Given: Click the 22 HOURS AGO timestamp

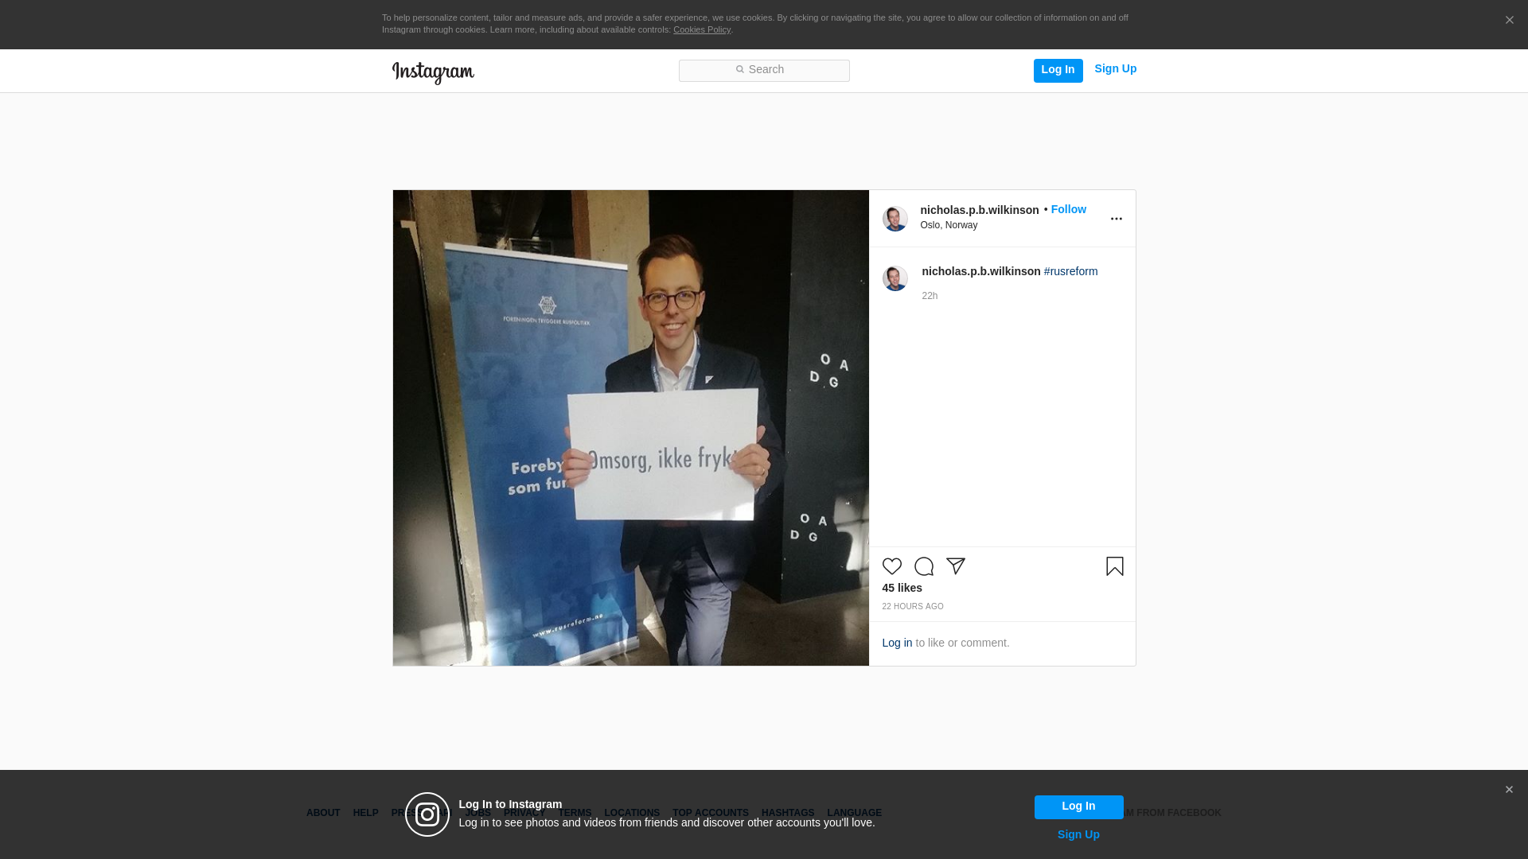Looking at the screenshot, I should pos(912,607).
